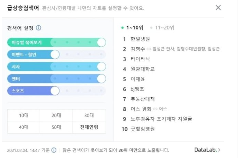Select the 50대 age group

[56, 127]
